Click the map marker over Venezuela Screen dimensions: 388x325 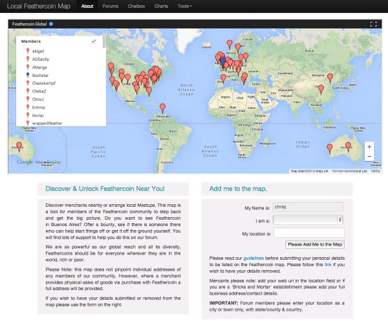click(x=162, y=109)
